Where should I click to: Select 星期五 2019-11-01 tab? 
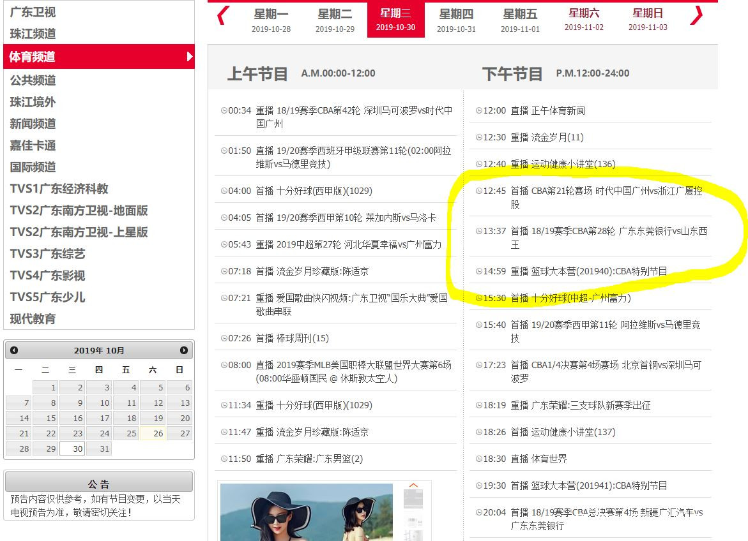click(520, 20)
